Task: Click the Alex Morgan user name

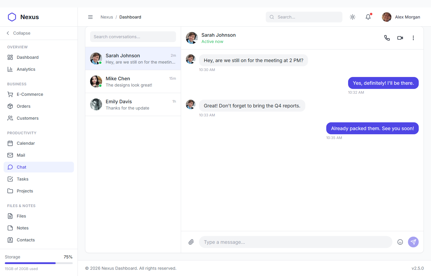Action: (x=407, y=17)
